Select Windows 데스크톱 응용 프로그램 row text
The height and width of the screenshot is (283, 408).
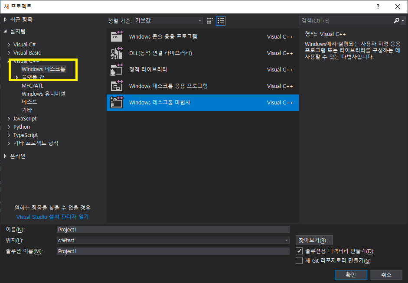coord(168,86)
